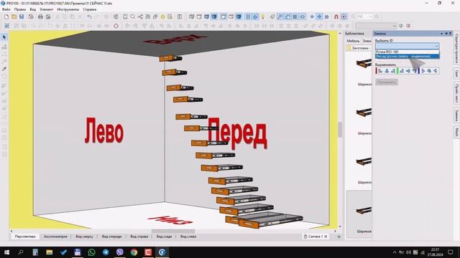Click the yellow circle icon in the toolbar

(x=162, y=16)
